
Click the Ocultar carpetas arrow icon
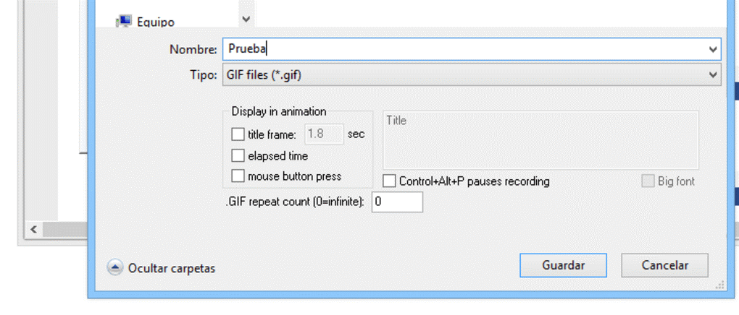115,267
